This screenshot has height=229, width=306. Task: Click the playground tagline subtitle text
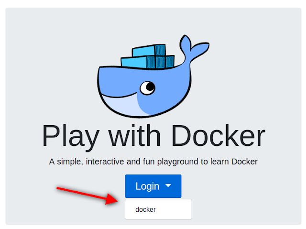(153, 162)
